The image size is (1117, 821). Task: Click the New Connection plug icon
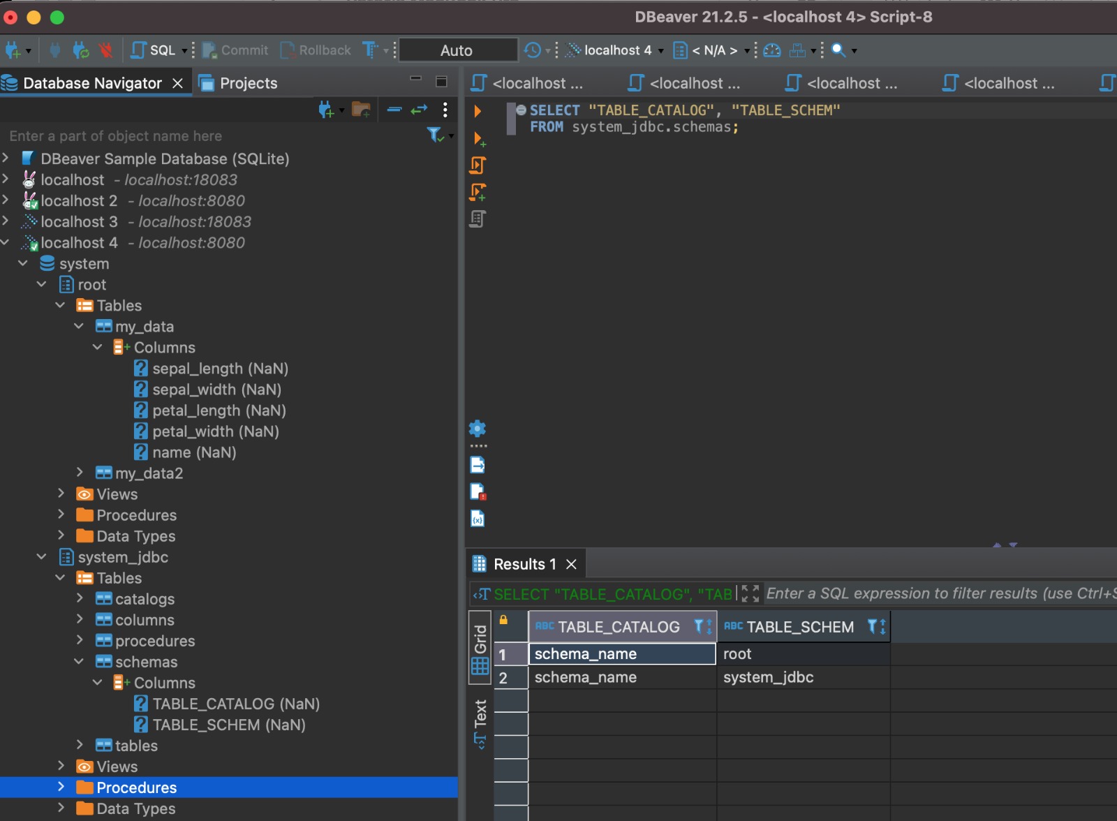pos(13,50)
